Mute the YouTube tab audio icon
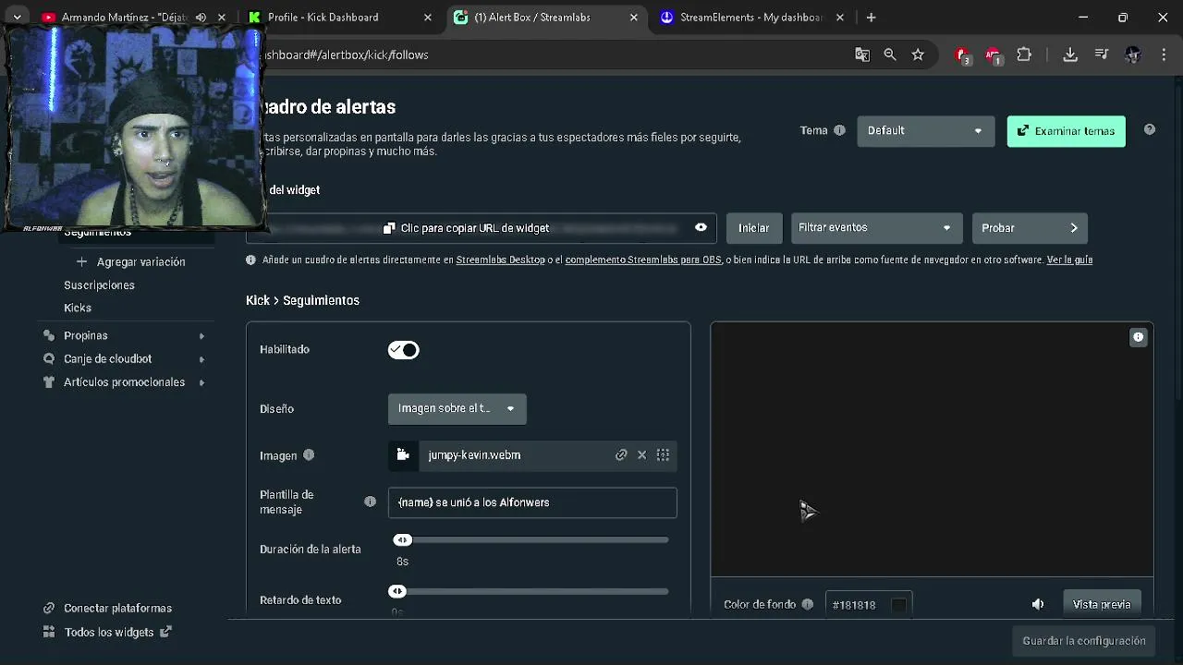Screen dimensions: 1183x665 click(x=201, y=17)
